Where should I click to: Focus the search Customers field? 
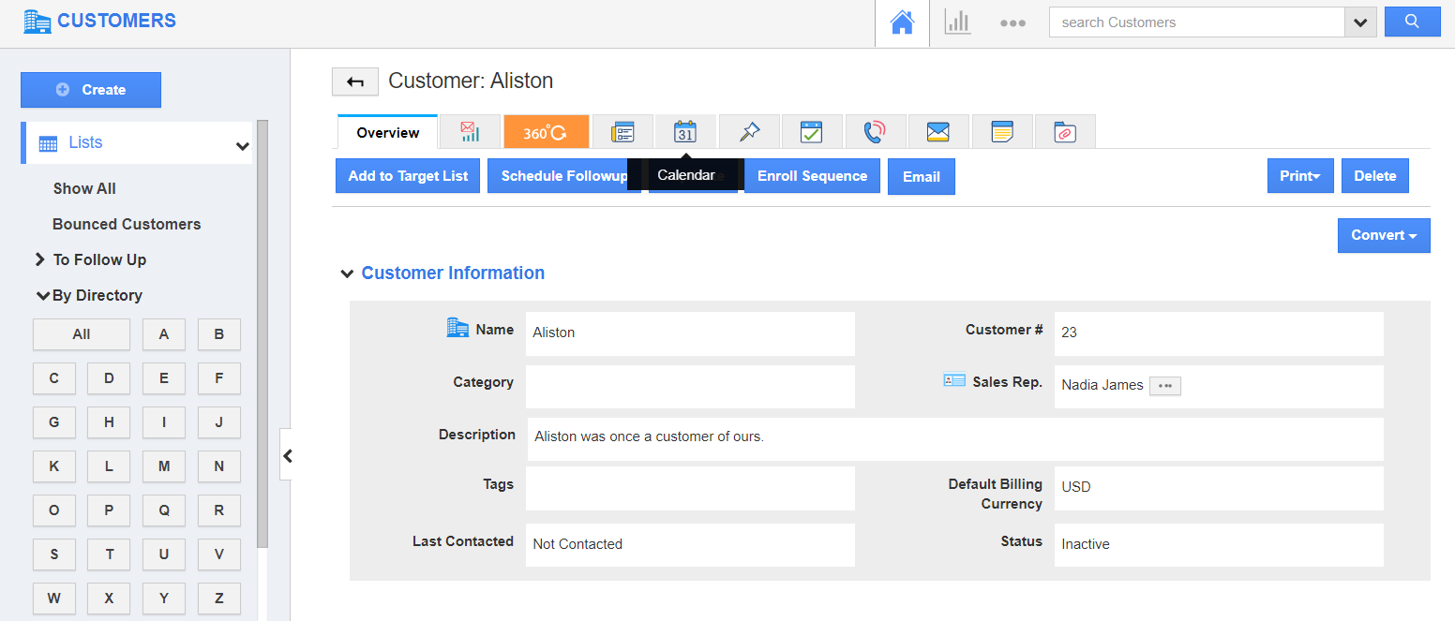pos(1196,22)
